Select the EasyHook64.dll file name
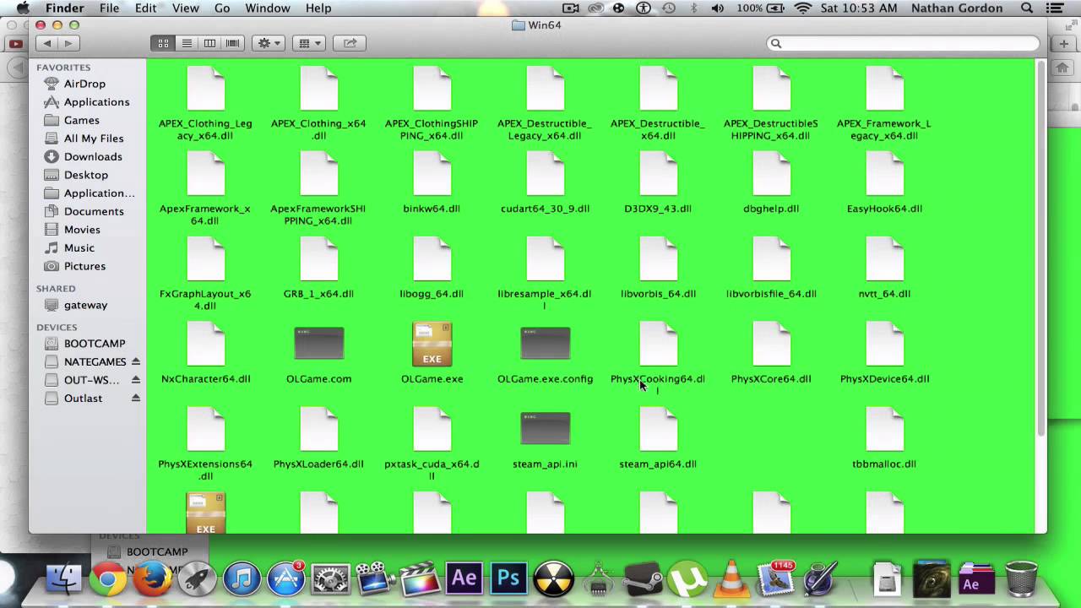 (884, 209)
